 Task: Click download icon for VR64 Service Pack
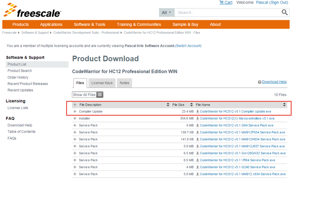(x=197, y=160)
